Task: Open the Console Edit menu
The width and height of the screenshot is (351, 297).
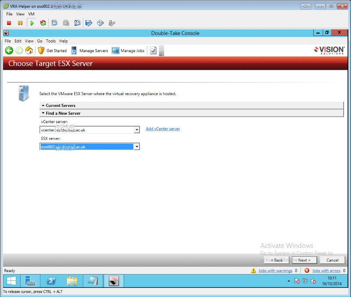Action: tap(18, 41)
